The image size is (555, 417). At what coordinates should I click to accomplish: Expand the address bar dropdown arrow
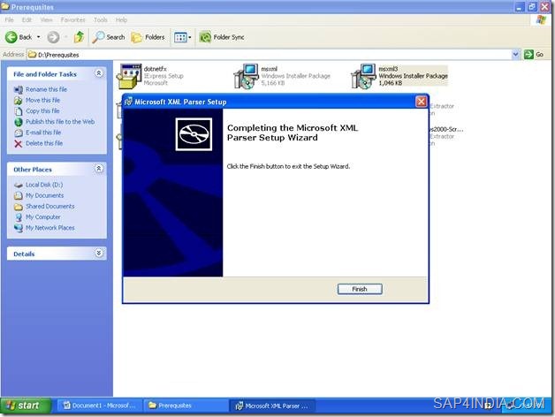516,54
